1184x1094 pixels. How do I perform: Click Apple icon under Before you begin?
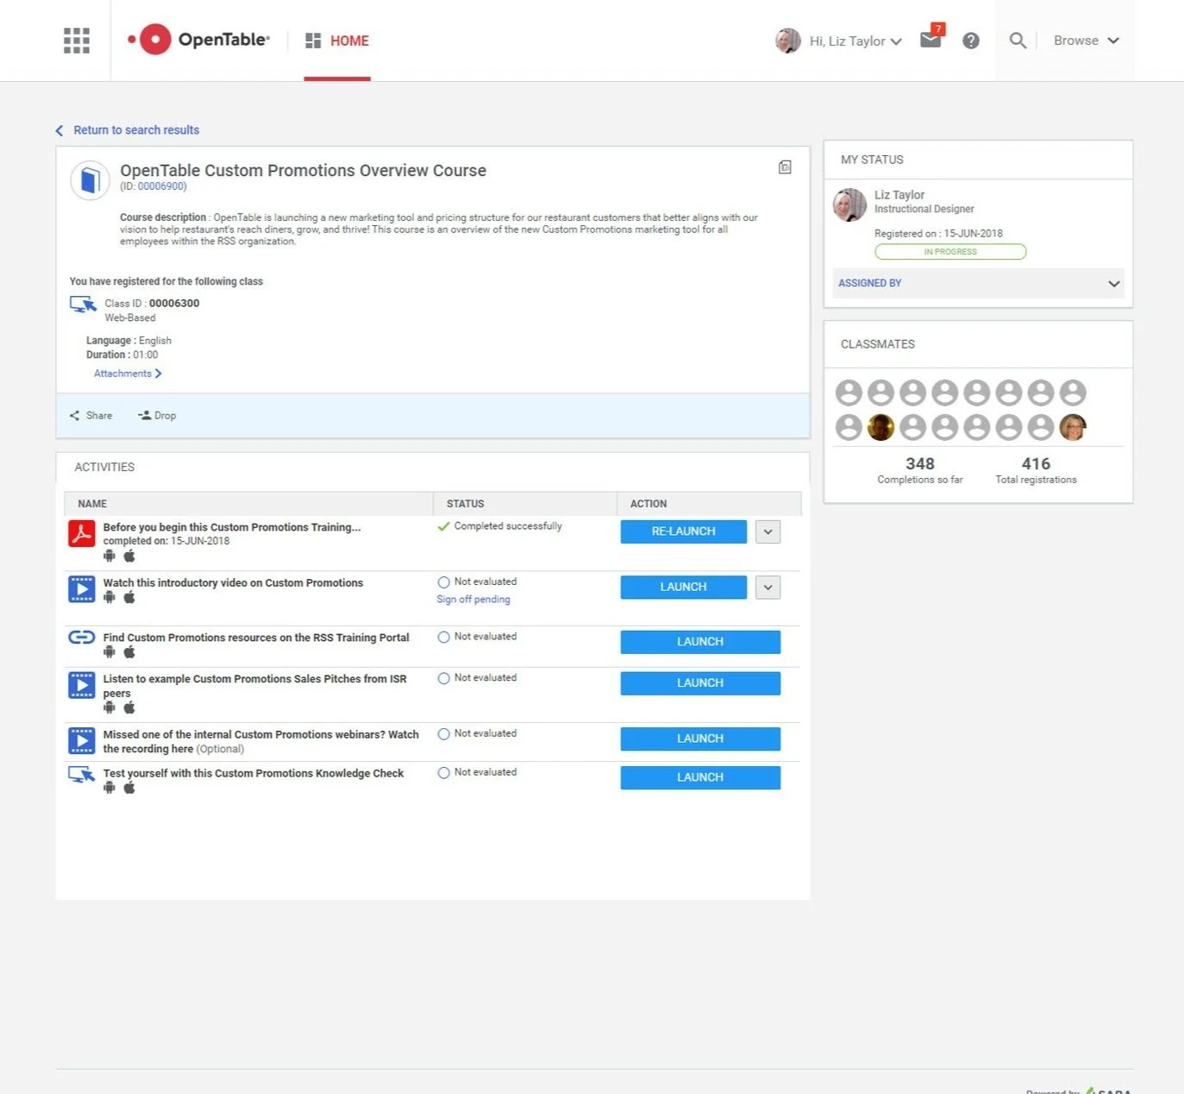tap(129, 556)
